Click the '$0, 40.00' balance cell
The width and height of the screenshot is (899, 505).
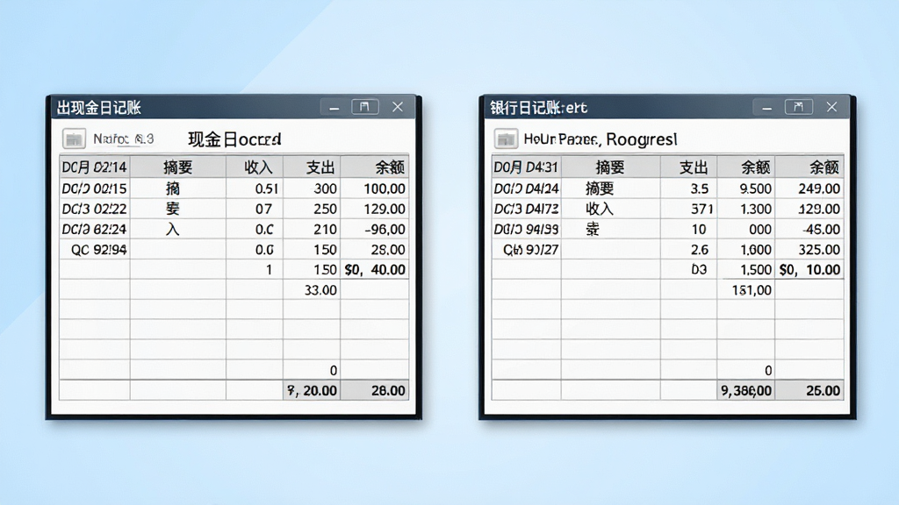tap(375, 270)
